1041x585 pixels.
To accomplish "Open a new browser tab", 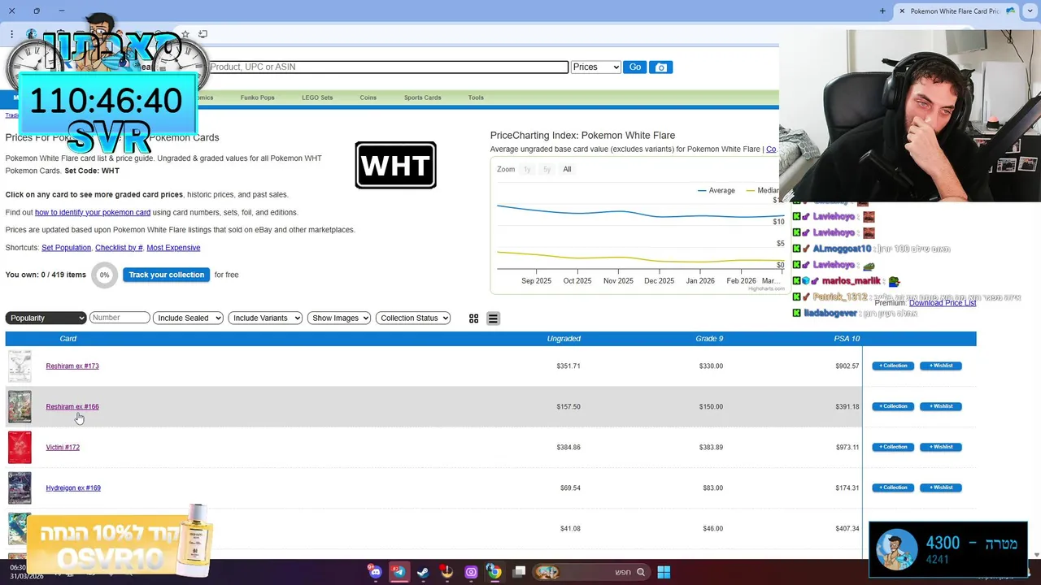I will point(882,11).
